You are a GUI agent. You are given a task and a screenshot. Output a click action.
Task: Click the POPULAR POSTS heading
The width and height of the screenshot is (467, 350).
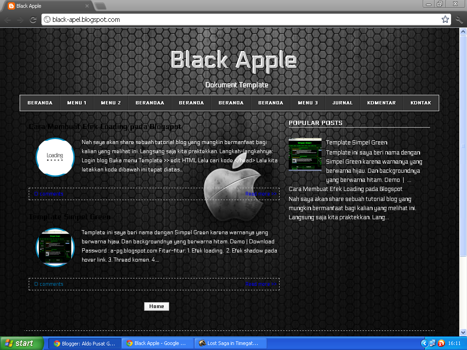tap(316, 123)
